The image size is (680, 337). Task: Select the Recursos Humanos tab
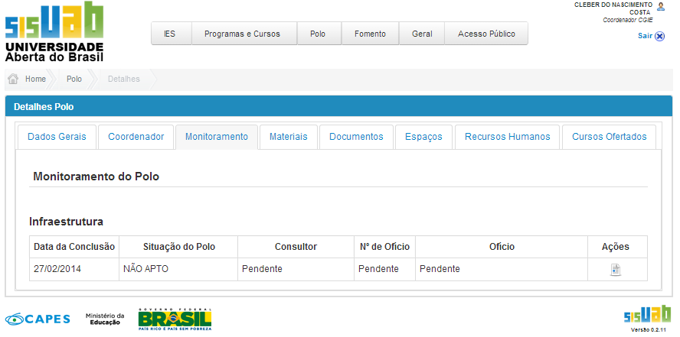coord(508,137)
